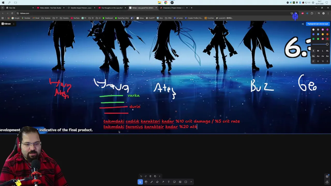The height and width of the screenshot is (186, 331).
Task: Choose the second Aa font style
Action: point(318,56)
